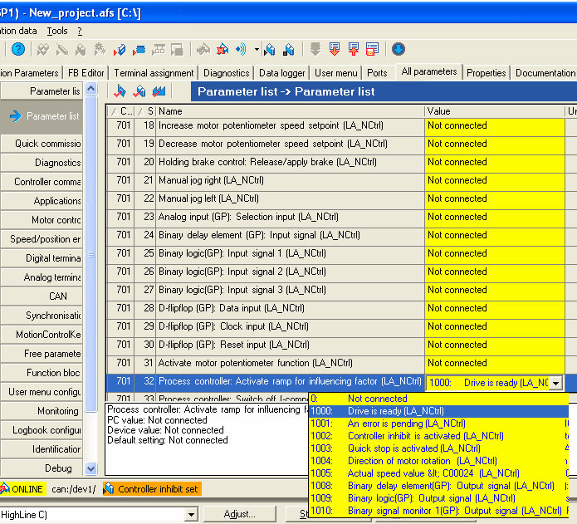Select the Monitoring sidebar item
577x524 pixels.
[57, 411]
